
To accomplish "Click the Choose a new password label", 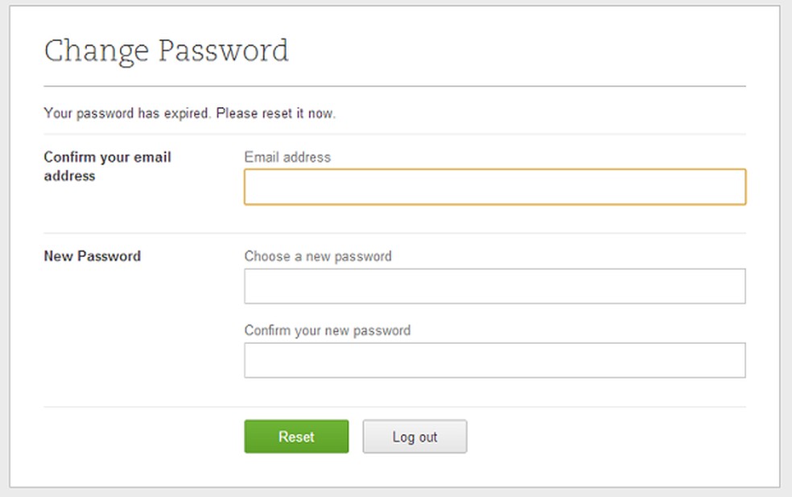I will [x=318, y=256].
